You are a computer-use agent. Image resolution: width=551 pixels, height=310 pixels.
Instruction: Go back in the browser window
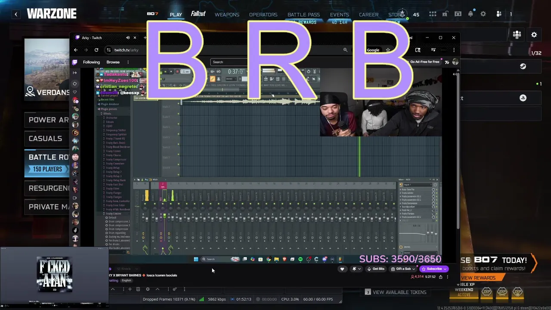76,50
